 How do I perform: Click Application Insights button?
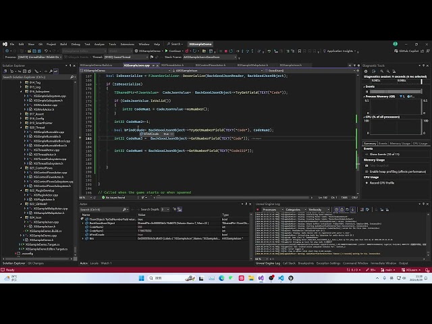[x=340, y=51]
